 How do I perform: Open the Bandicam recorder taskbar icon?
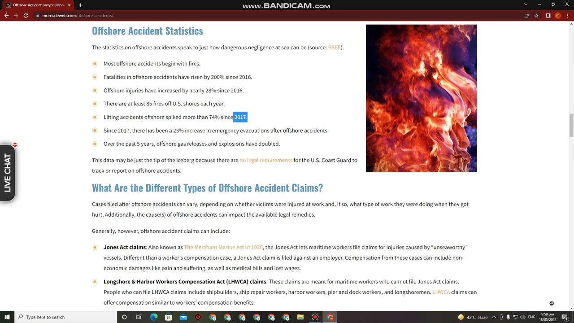(315, 317)
